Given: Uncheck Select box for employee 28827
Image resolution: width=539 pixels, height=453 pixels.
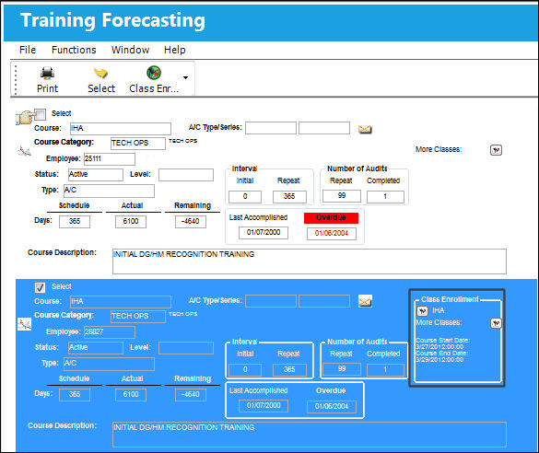Looking at the screenshot, I should click(40, 287).
